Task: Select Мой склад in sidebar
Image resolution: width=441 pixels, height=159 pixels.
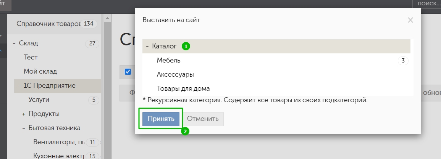Action: (x=37, y=71)
